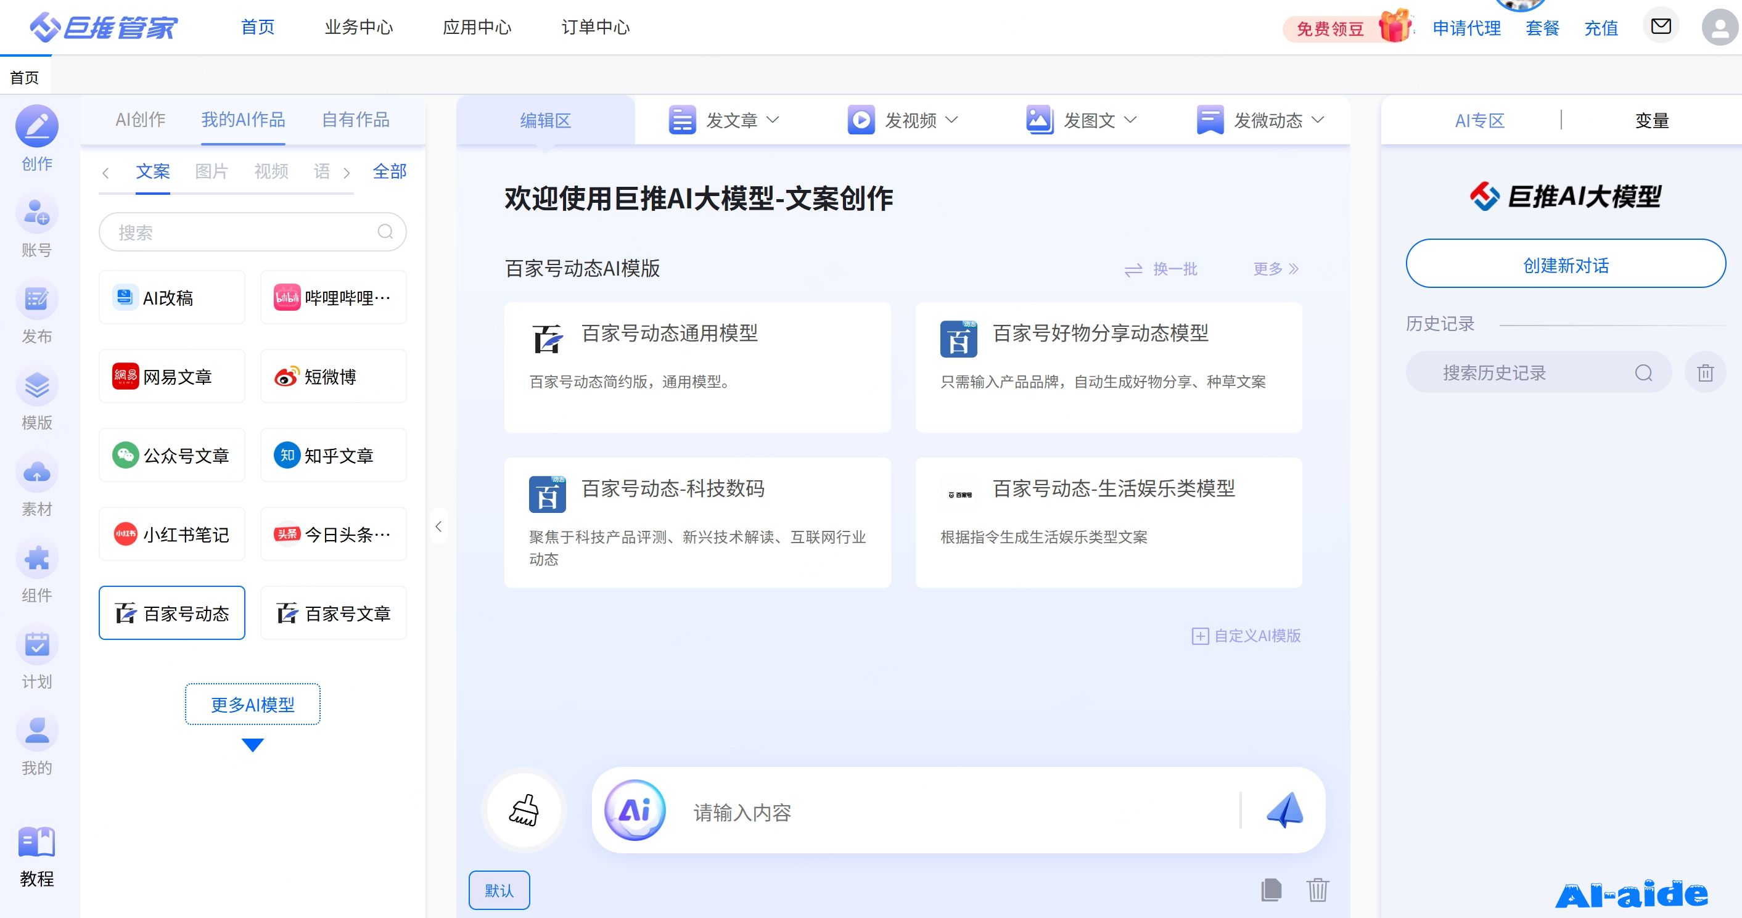
Task: Open 百家号好物分享动态模型 card
Action: click(x=1108, y=367)
